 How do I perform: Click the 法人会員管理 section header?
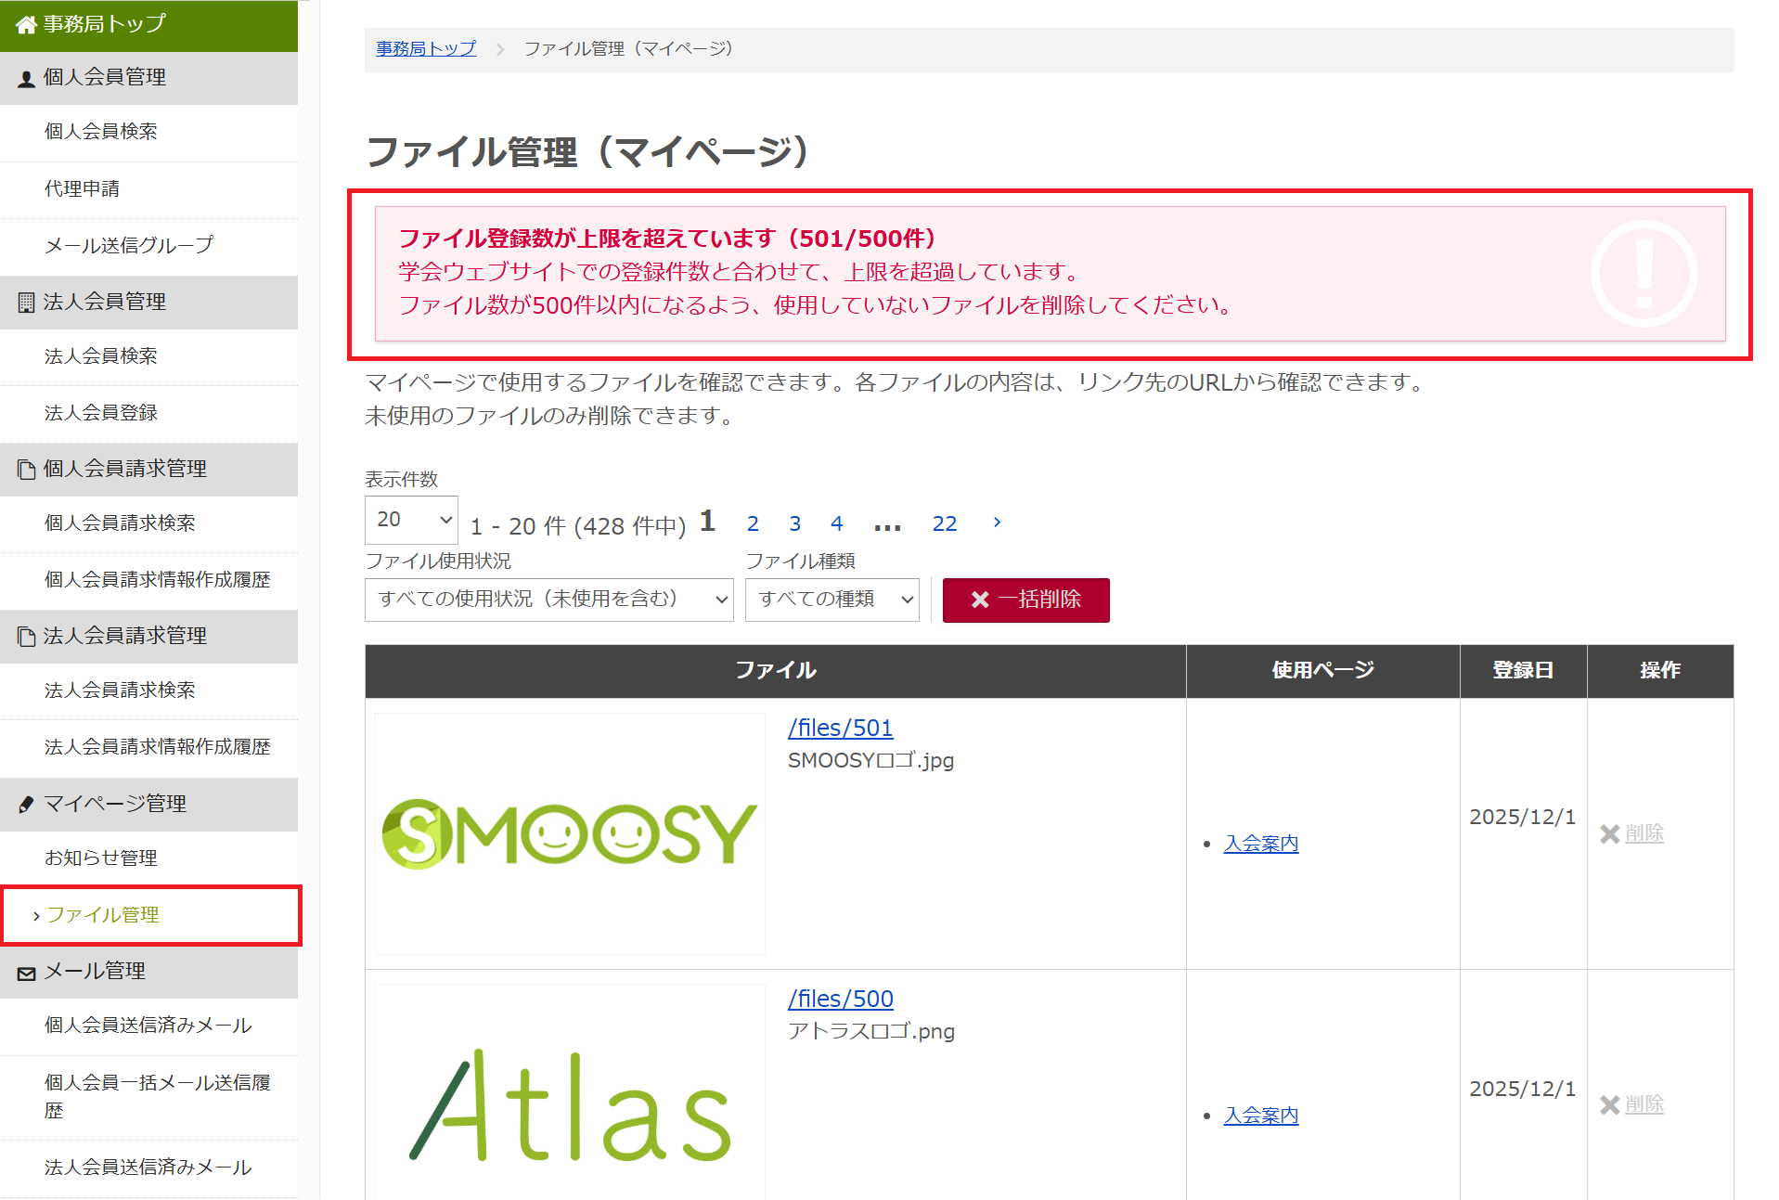coord(149,303)
